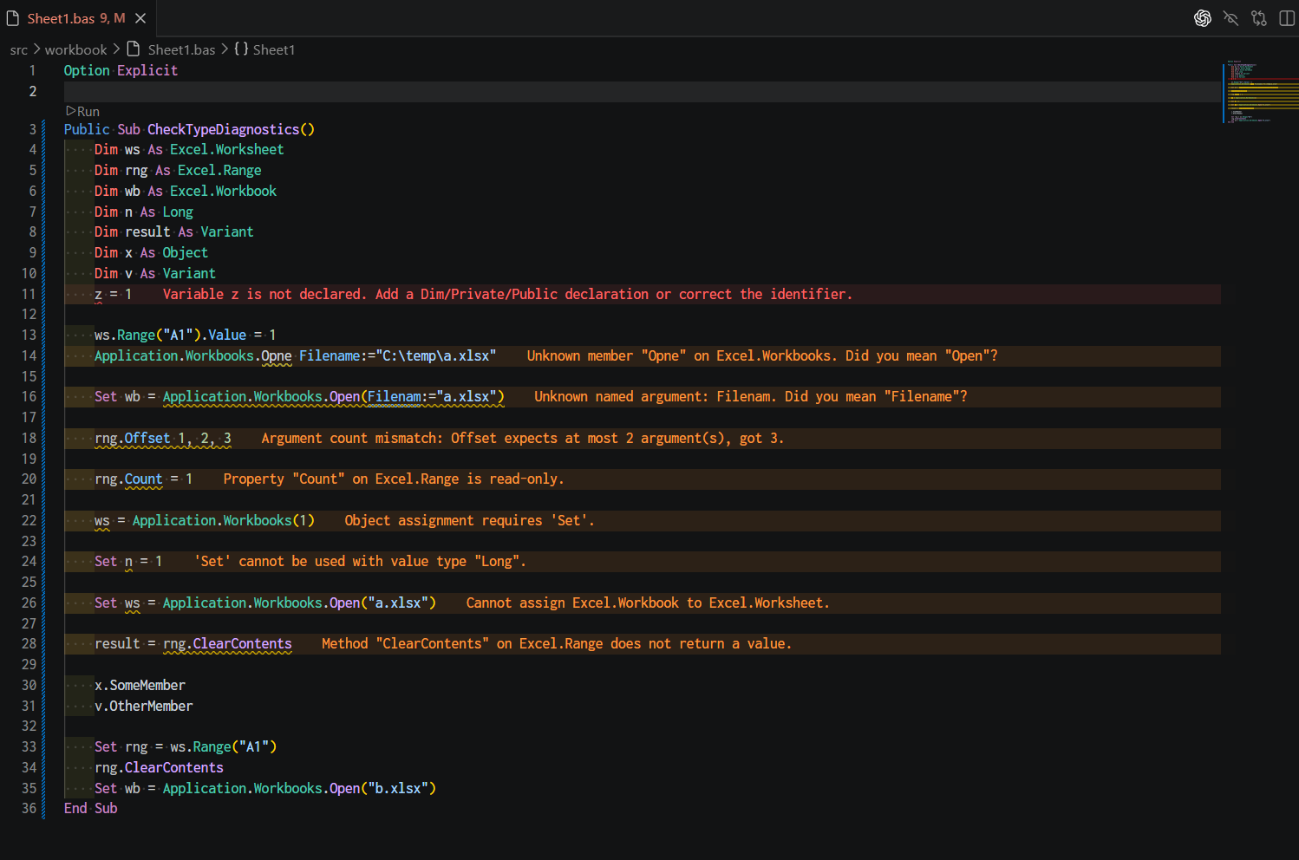Screen dimensions: 1299x860
Task: Open the src breadcrumb segment
Action: (x=19, y=50)
